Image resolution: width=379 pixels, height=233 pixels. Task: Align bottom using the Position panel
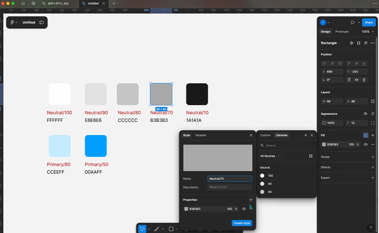tap(364, 63)
